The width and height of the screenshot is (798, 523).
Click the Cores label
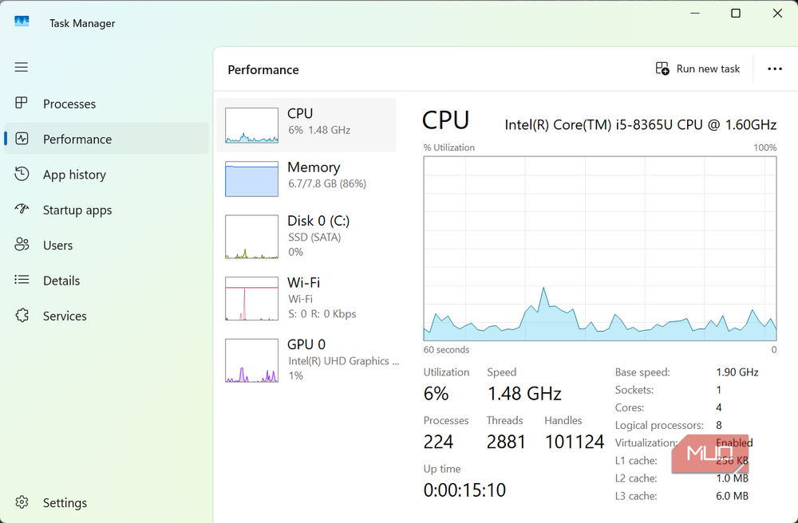coord(630,407)
